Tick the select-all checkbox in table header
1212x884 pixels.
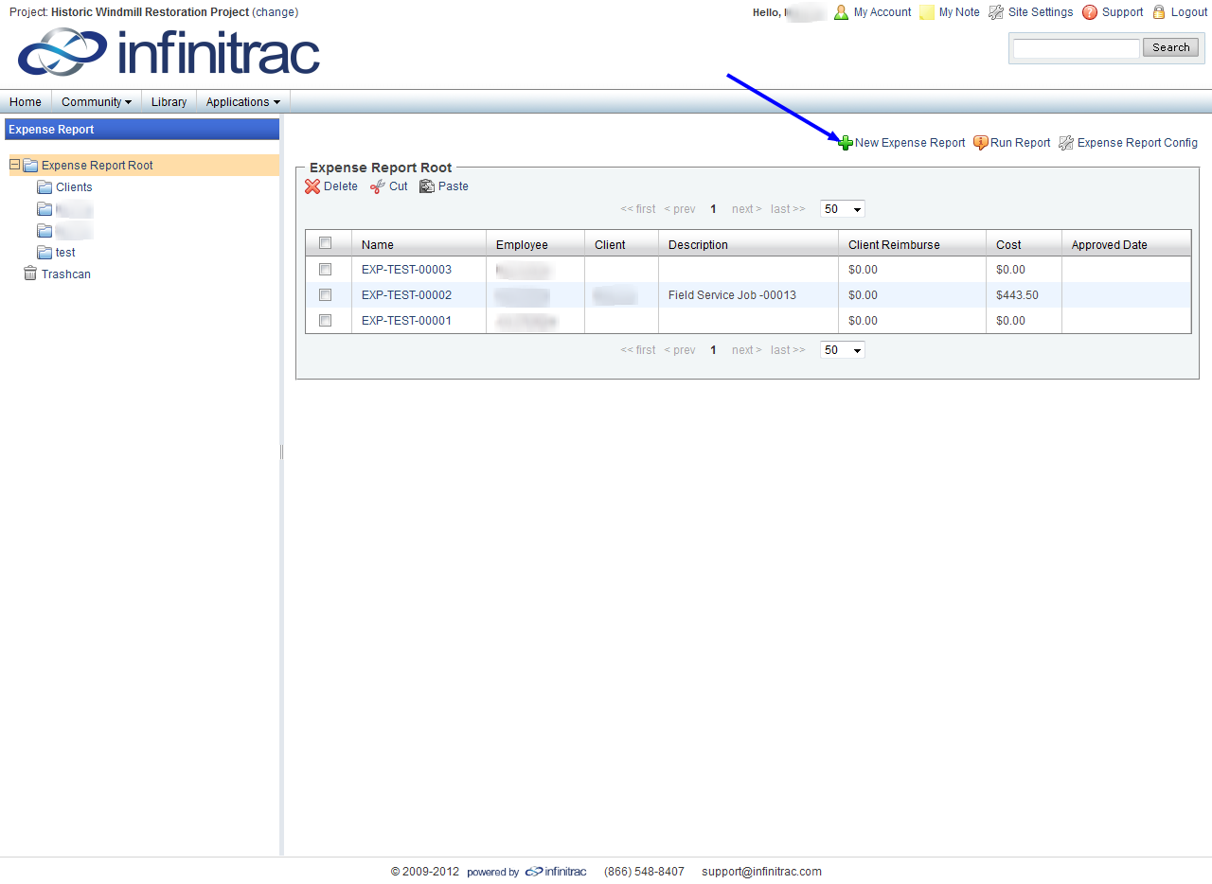pyautogui.click(x=326, y=243)
